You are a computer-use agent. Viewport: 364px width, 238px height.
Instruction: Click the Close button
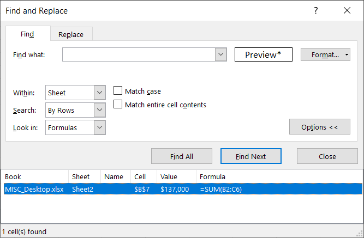pyautogui.click(x=327, y=156)
